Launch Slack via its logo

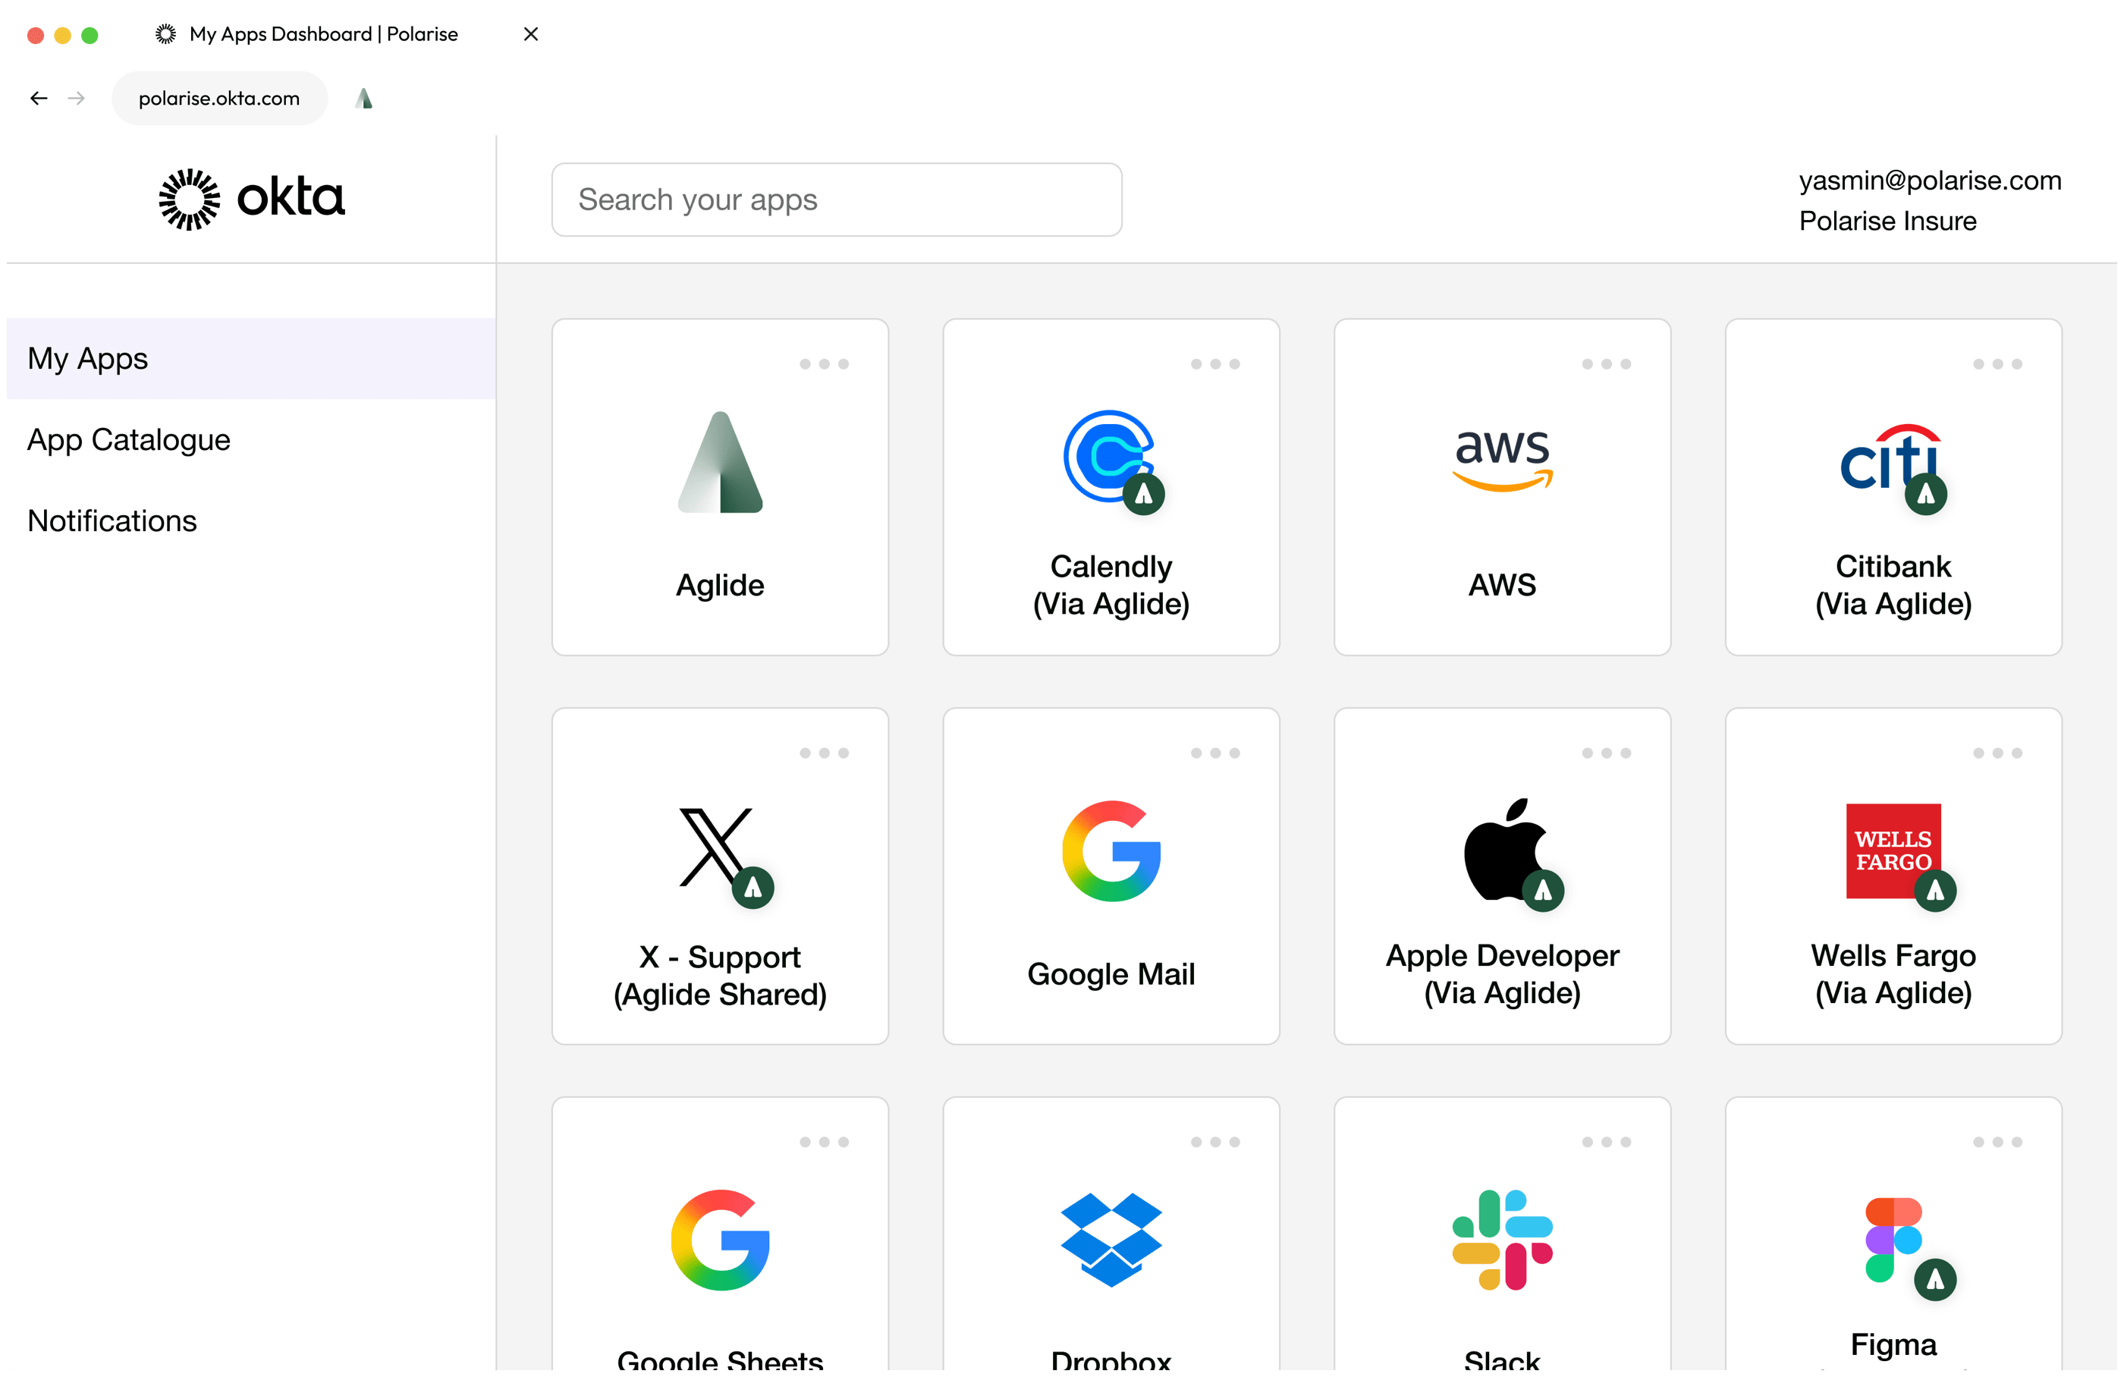1502,1240
